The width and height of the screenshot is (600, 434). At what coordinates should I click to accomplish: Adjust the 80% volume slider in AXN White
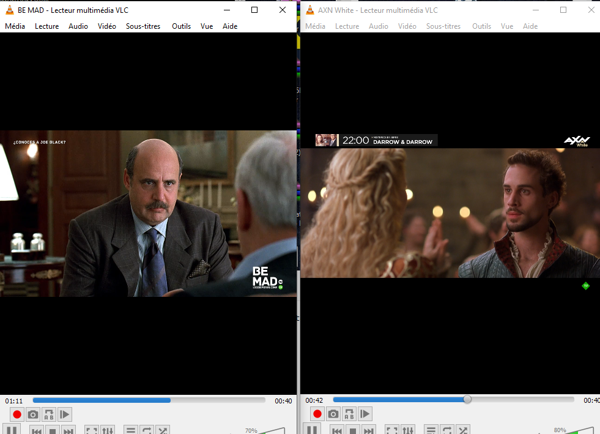coord(581,430)
